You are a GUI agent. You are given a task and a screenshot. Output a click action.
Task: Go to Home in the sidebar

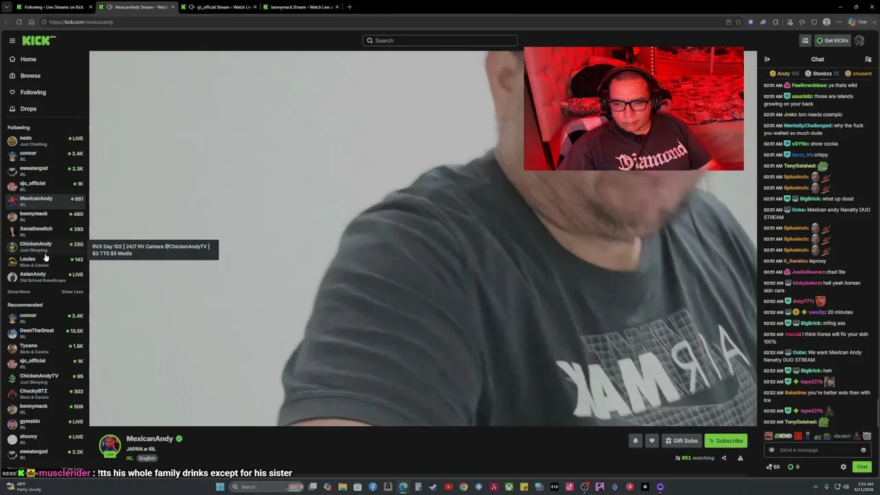click(x=27, y=59)
